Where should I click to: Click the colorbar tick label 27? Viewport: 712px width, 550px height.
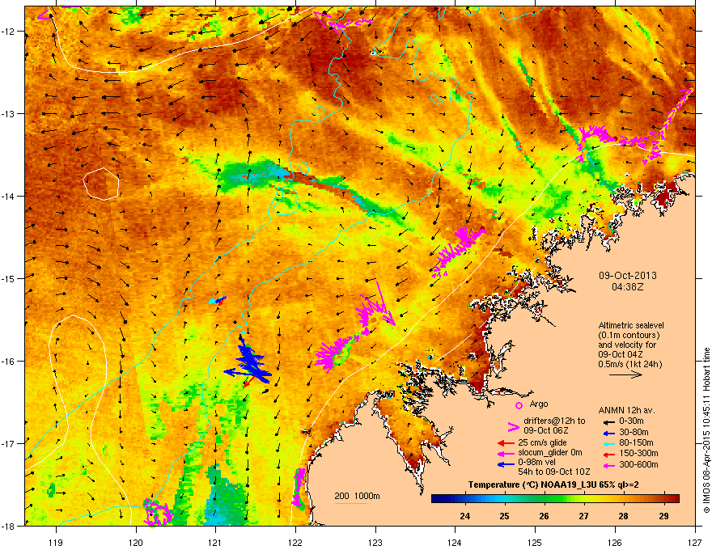pyautogui.click(x=584, y=516)
